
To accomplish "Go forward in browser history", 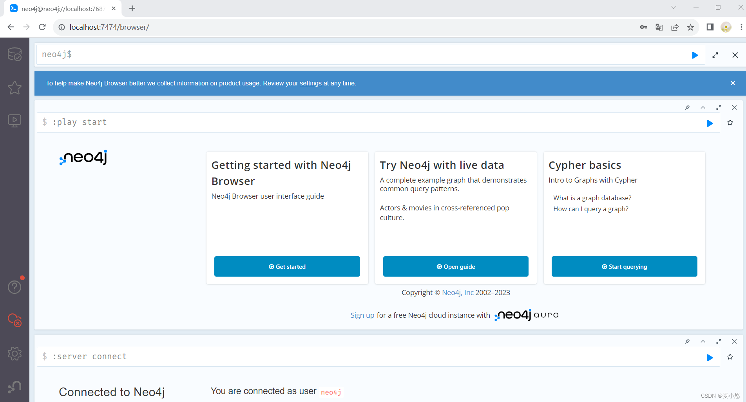I will point(26,27).
